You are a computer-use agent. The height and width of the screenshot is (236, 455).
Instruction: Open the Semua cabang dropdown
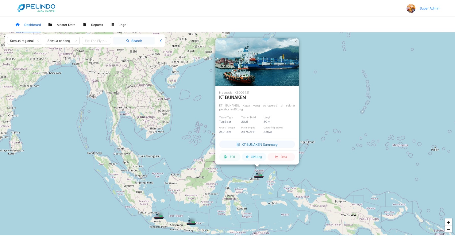[x=62, y=41]
